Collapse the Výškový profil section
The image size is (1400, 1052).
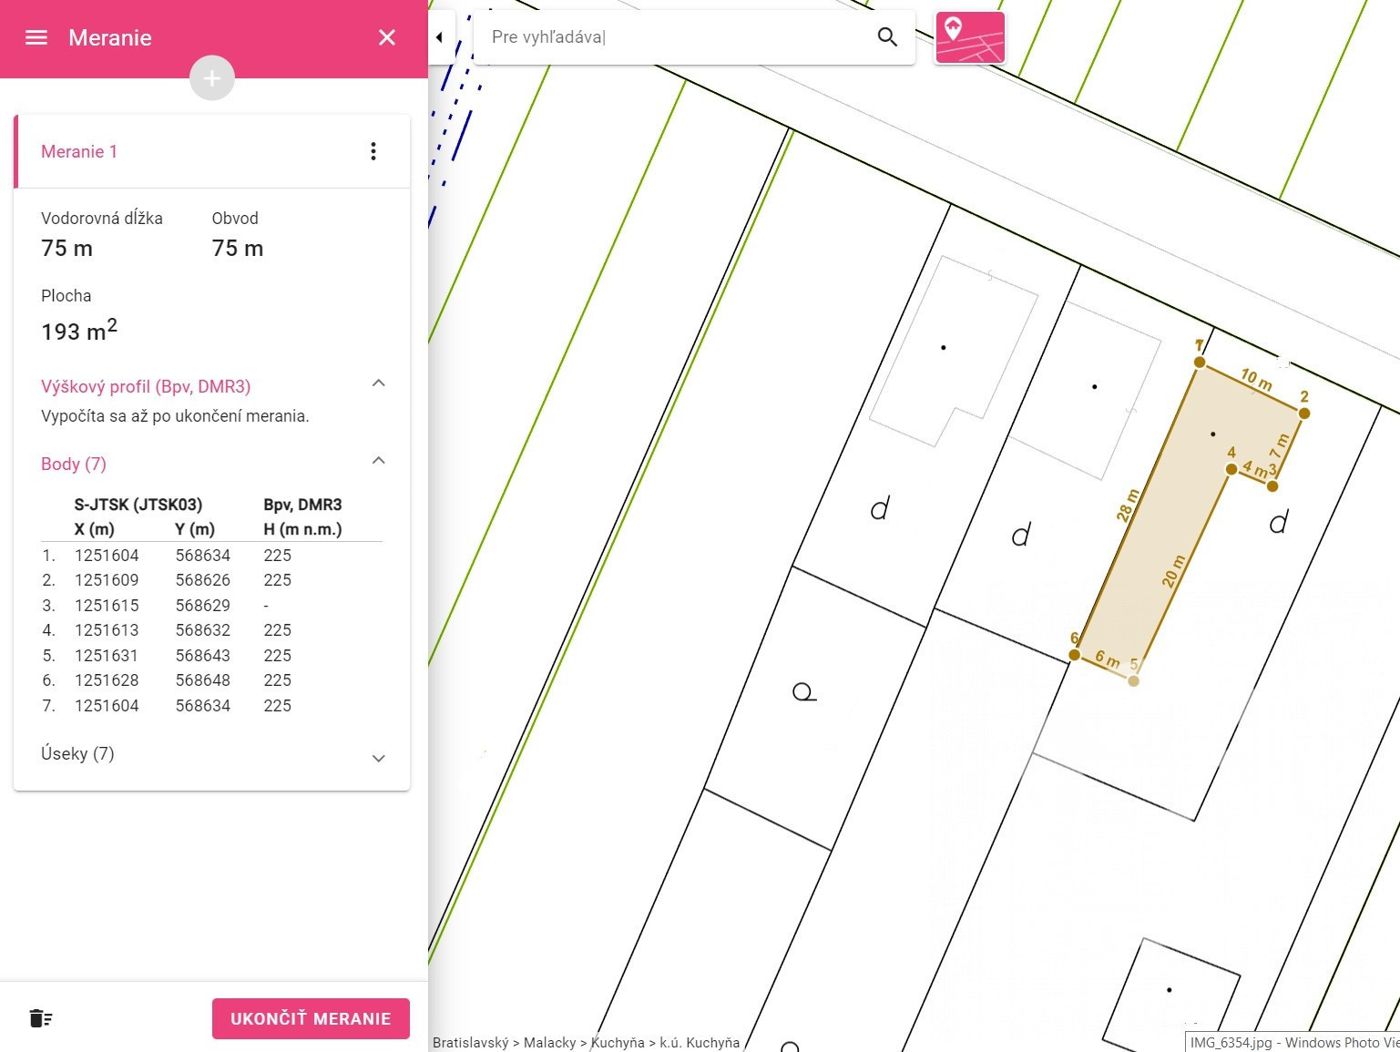[x=379, y=383]
